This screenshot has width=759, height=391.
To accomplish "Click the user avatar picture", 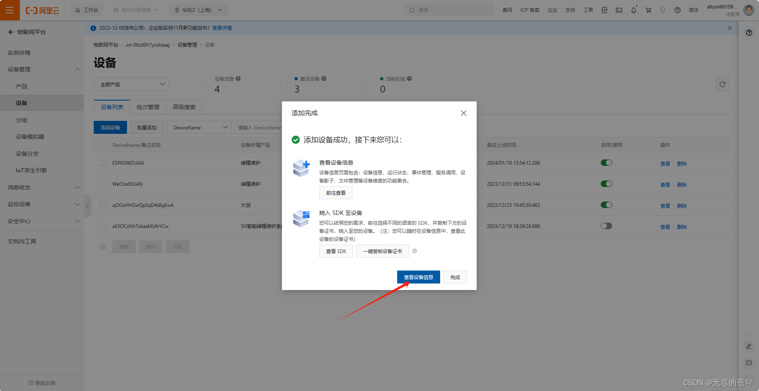I will tap(749, 10).
